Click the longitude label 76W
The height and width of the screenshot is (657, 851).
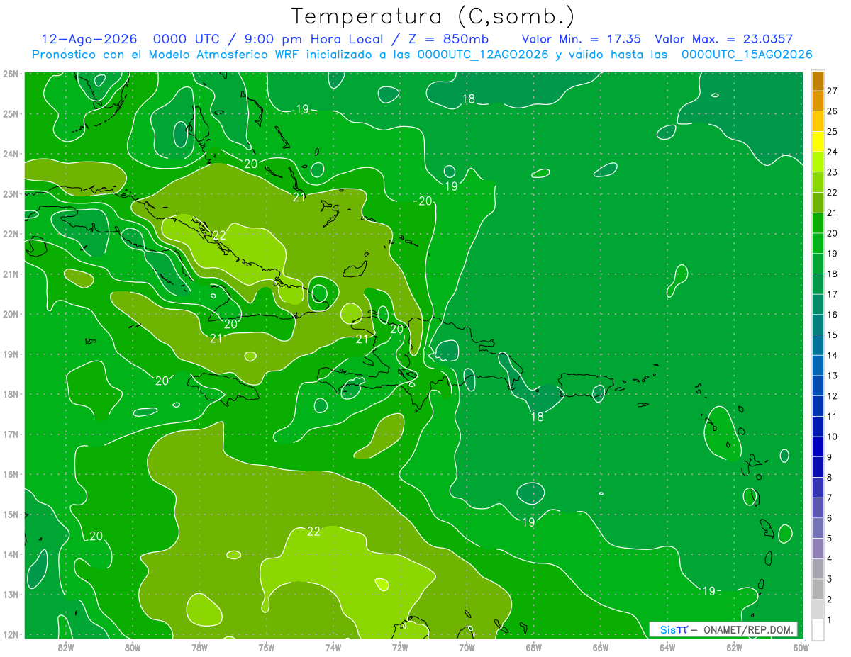pos(267,647)
